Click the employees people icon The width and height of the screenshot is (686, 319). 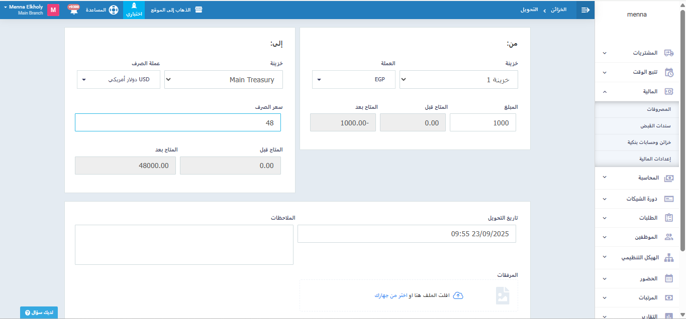pyautogui.click(x=669, y=237)
